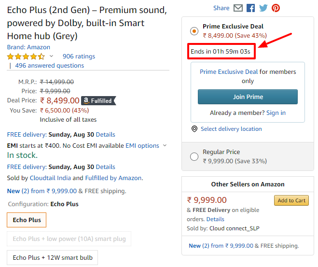Select the Prime Exclusive Deal radio button

(x=194, y=31)
